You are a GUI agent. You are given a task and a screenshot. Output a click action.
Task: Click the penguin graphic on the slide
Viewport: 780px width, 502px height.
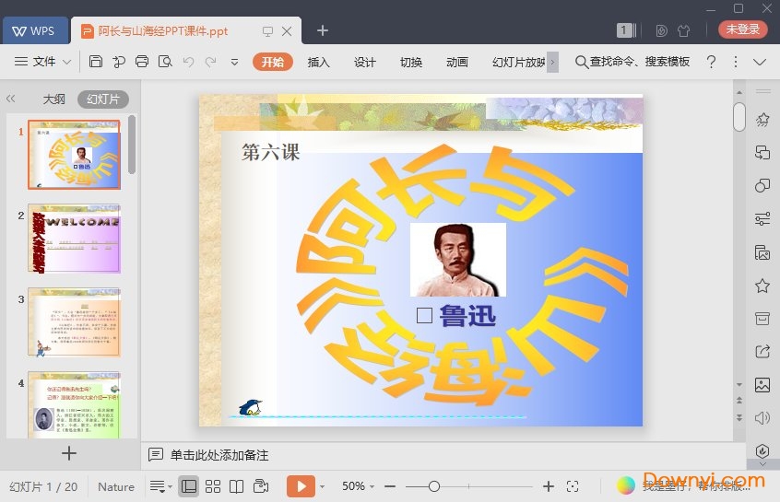pyautogui.click(x=251, y=407)
